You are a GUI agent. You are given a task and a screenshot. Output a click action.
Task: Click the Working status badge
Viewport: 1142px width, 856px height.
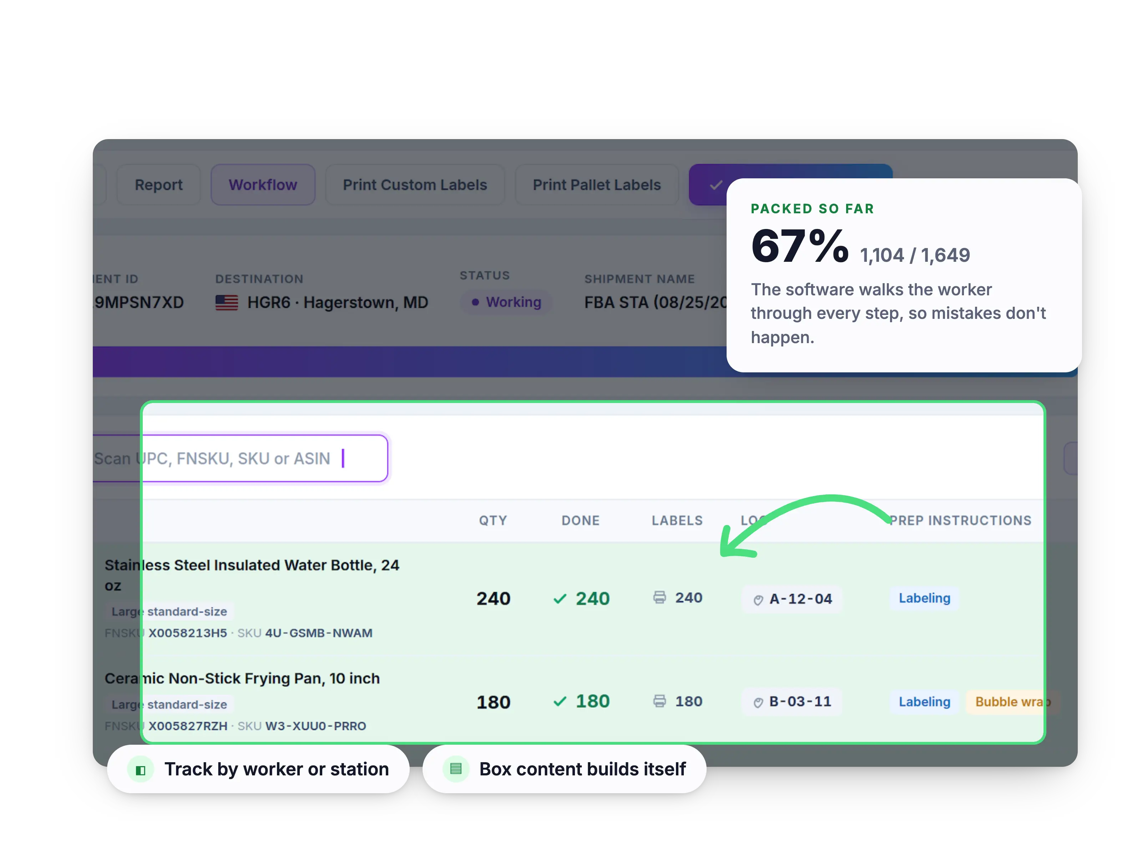pos(506,302)
